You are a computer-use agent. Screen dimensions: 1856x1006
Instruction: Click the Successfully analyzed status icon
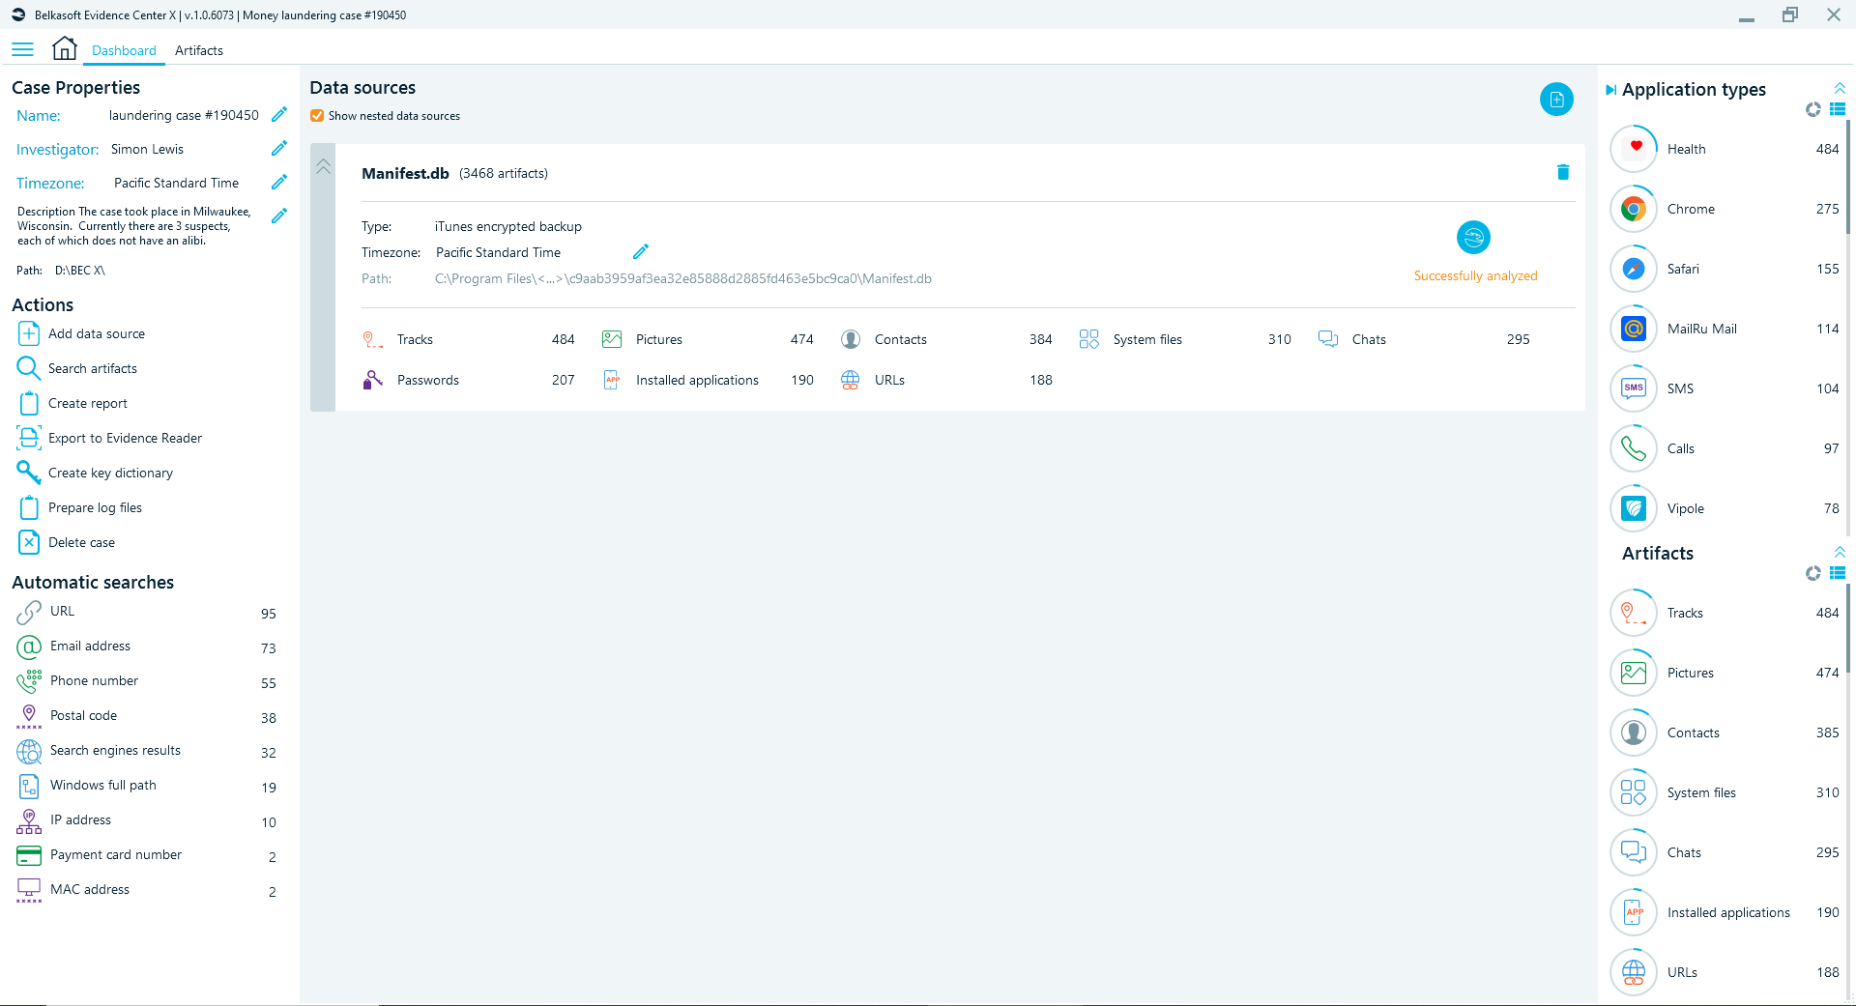click(1474, 238)
